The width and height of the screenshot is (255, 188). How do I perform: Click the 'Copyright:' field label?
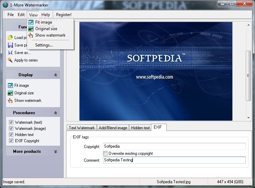coord(92,147)
